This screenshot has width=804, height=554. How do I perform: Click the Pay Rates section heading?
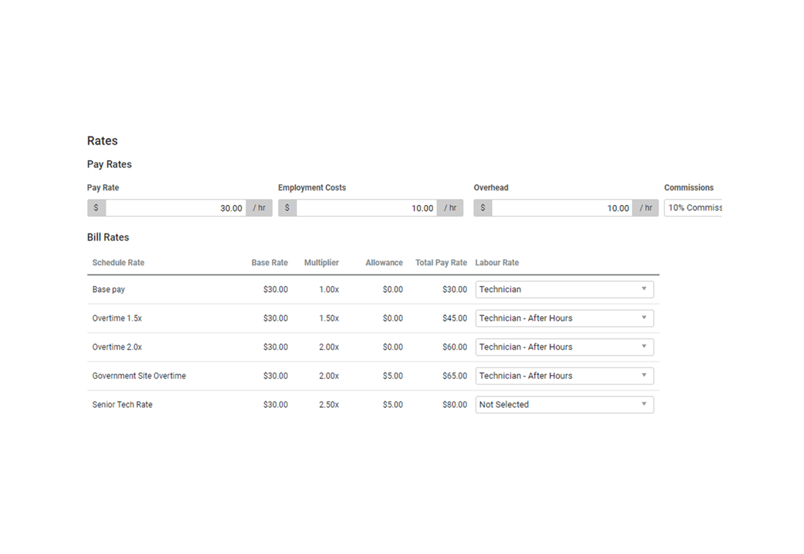pyautogui.click(x=109, y=165)
